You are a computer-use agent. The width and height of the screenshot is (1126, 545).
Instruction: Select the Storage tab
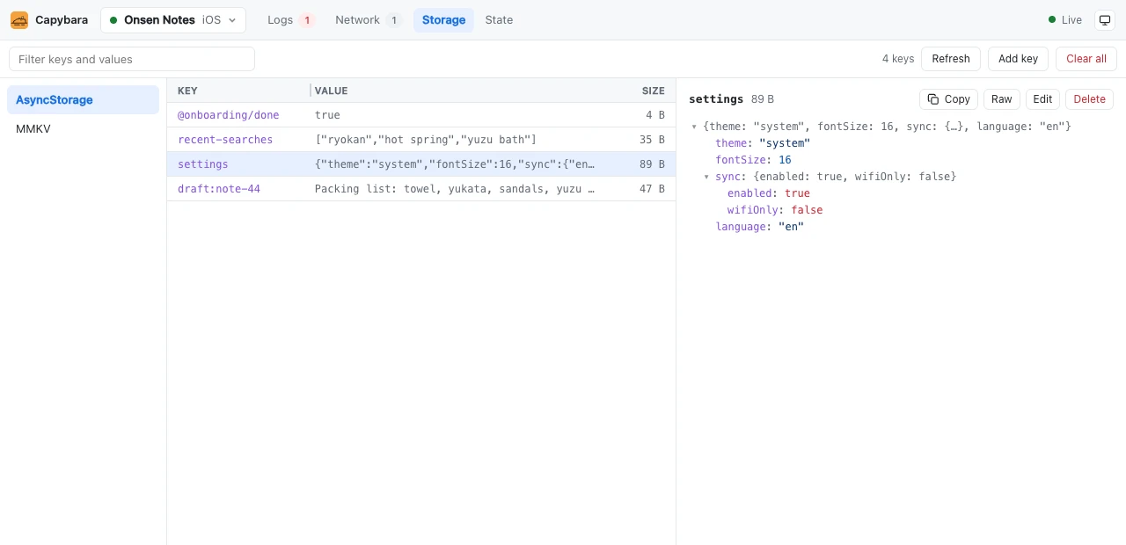coord(443,20)
